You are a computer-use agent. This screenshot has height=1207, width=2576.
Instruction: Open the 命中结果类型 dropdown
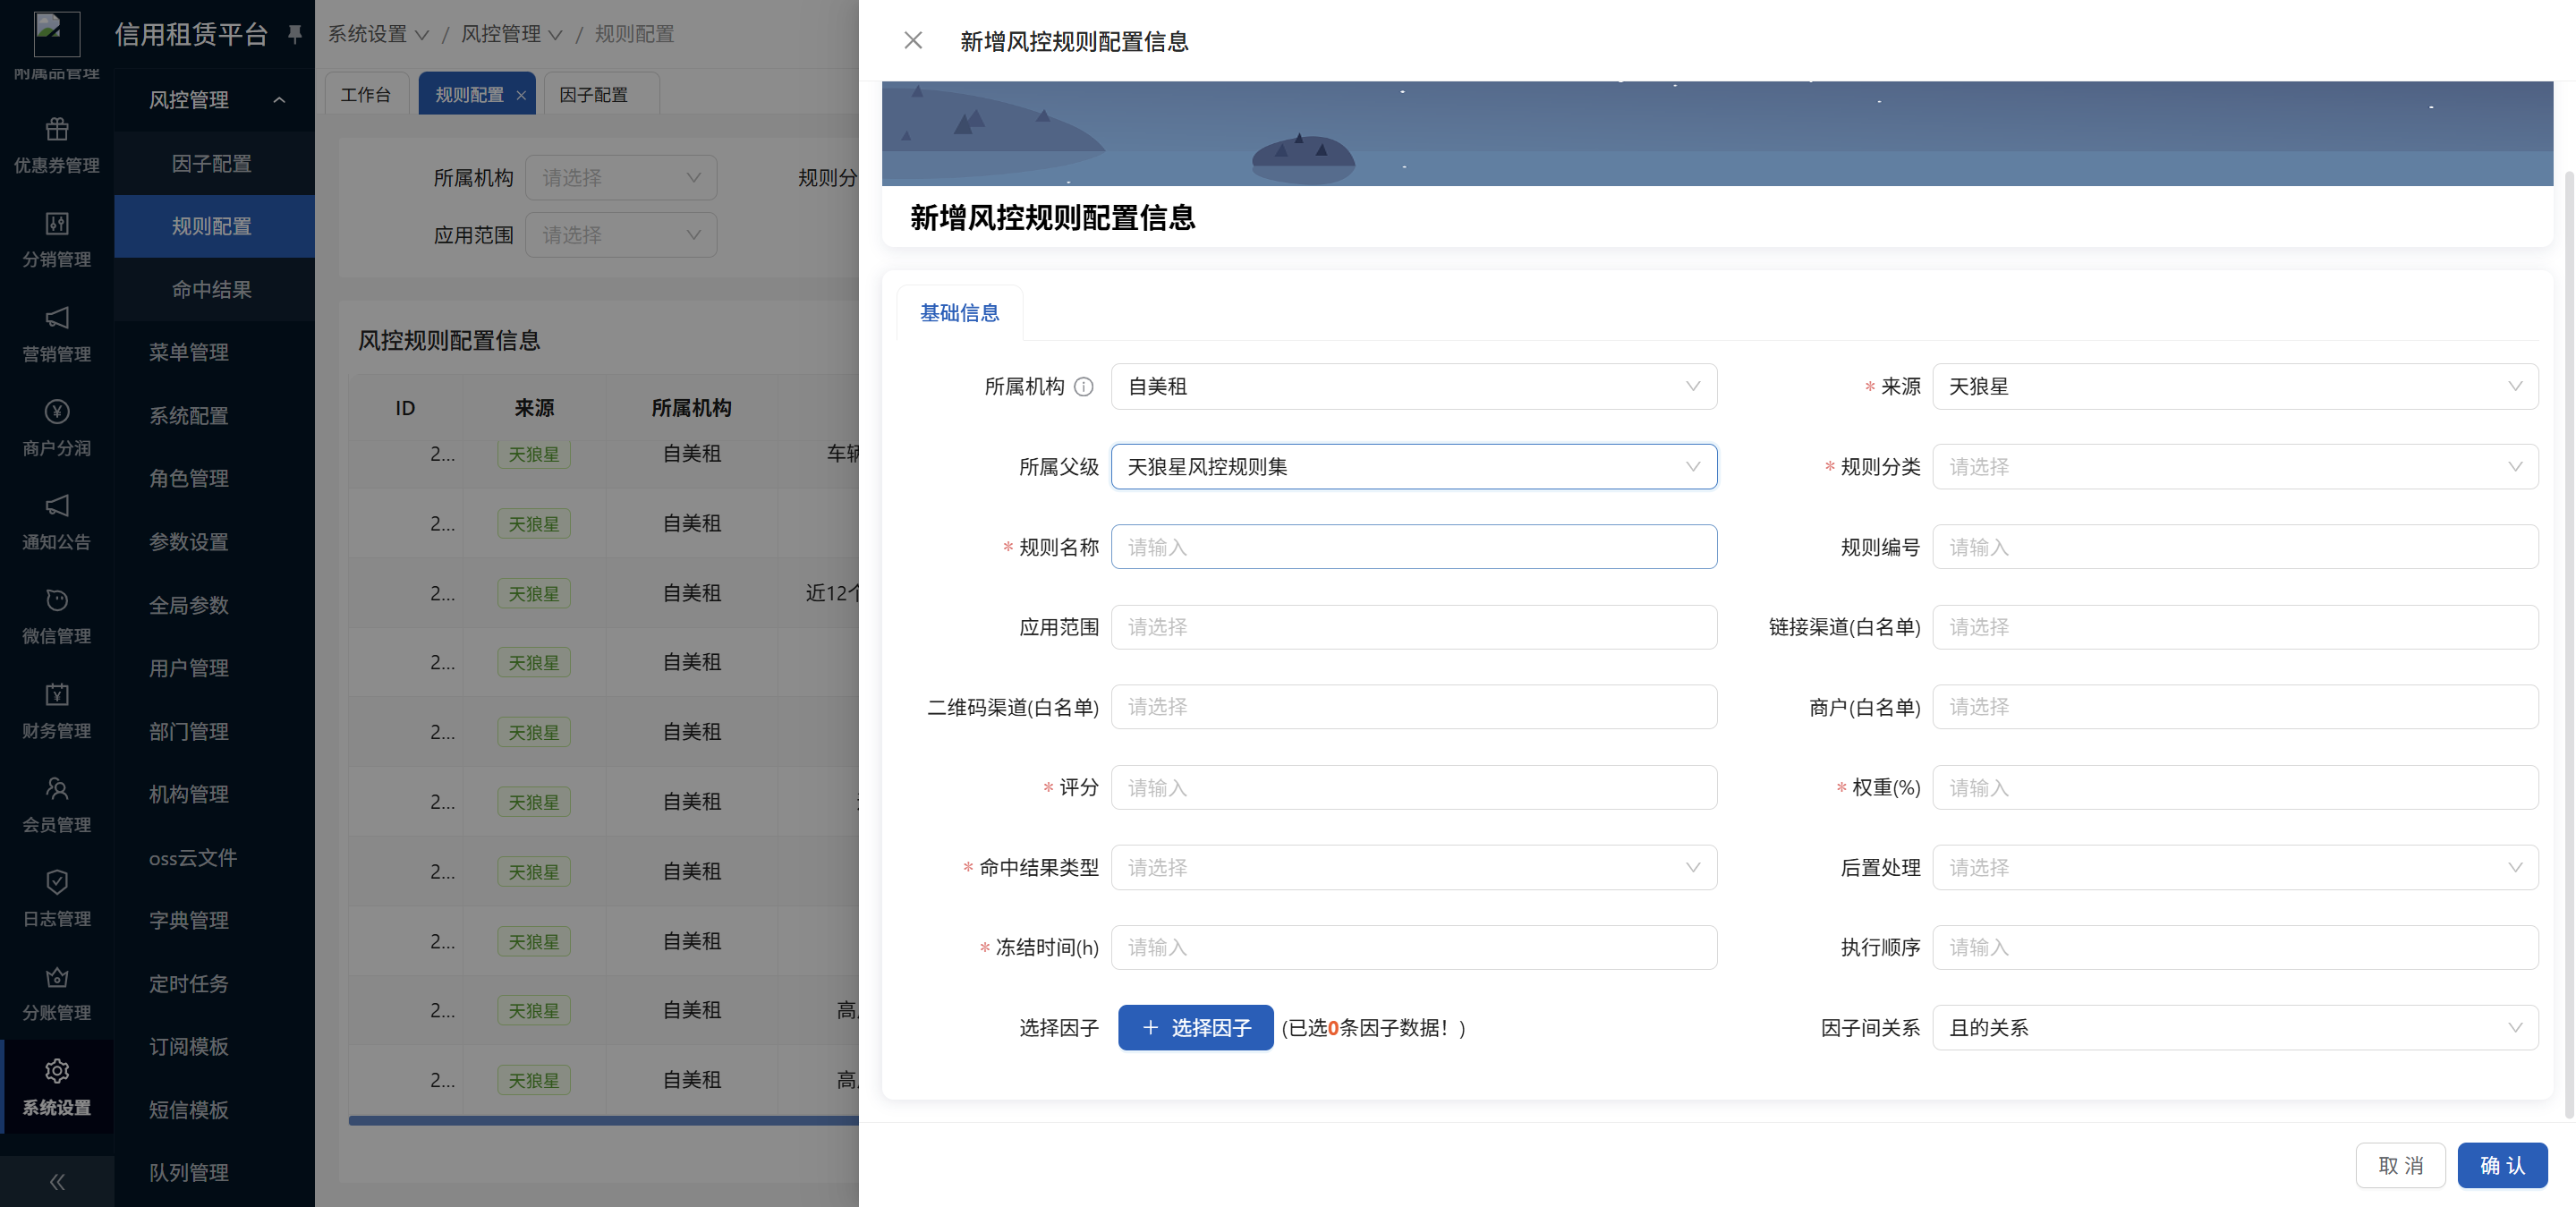click(1414, 867)
